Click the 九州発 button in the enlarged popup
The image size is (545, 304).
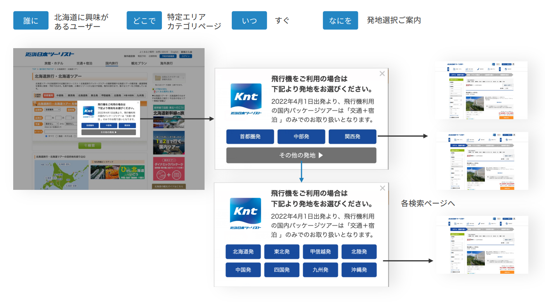(x=321, y=270)
